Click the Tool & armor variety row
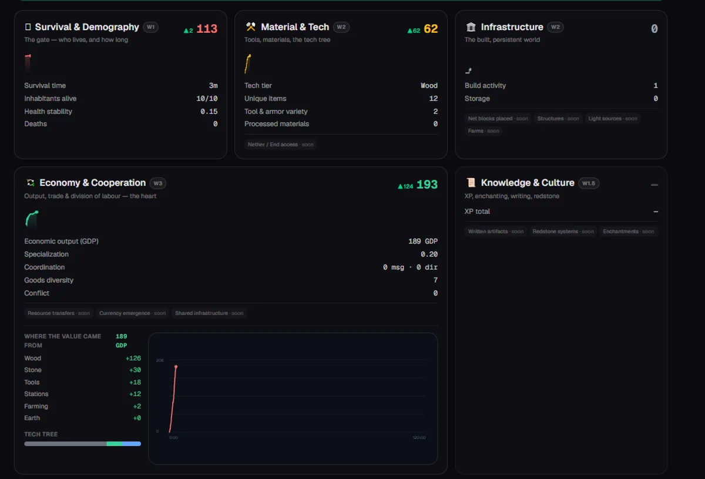 [x=341, y=112]
